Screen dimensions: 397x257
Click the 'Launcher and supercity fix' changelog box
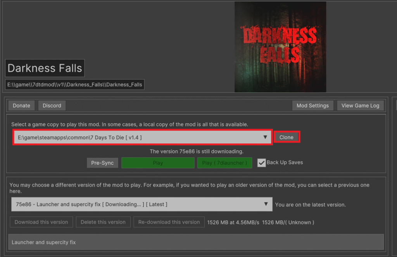click(196, 242)
